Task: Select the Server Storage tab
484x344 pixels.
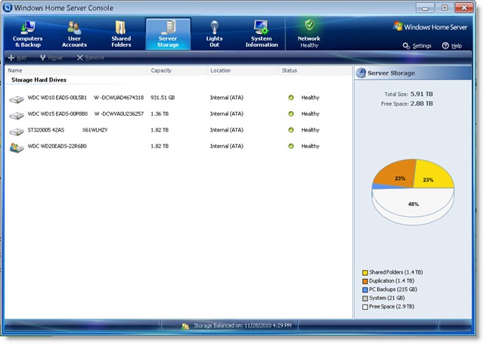Action: pos(168,34)
